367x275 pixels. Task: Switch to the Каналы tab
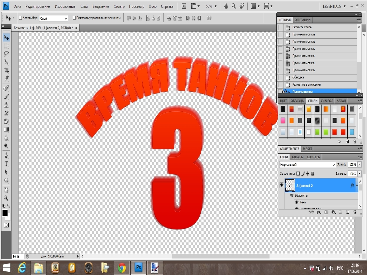point(297,157)
